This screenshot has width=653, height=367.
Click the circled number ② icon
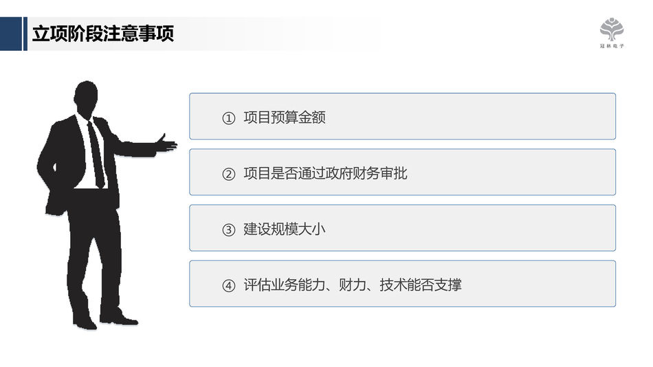pos(229,174)
